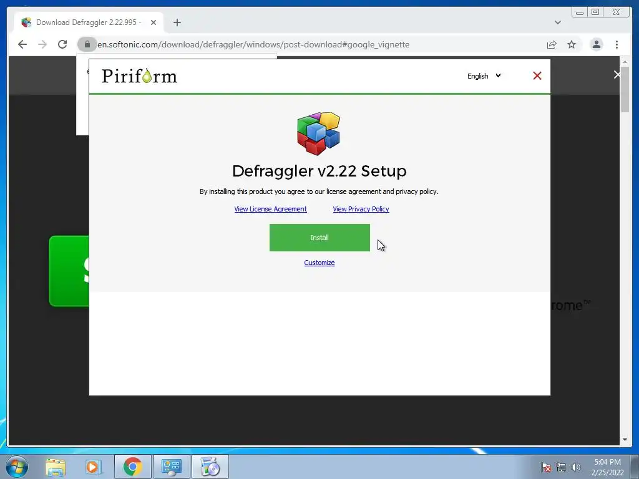Open Action Center flag icon
This screenshot has height=479, width=639.
pos(546,467)
